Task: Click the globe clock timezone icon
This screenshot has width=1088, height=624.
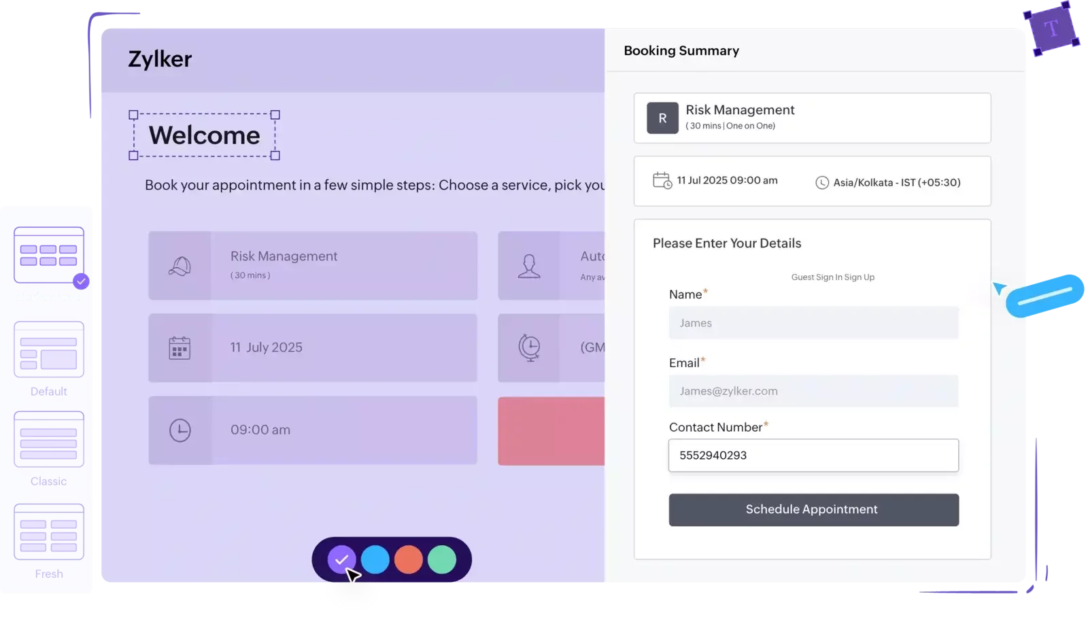Action: 529,347
